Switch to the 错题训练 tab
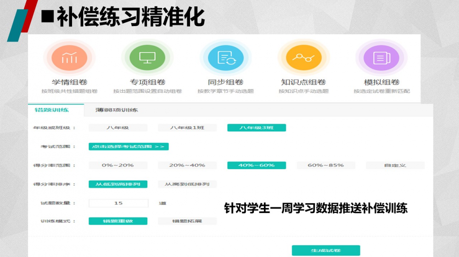Screen dimensions: 459x257 (51, 110)
